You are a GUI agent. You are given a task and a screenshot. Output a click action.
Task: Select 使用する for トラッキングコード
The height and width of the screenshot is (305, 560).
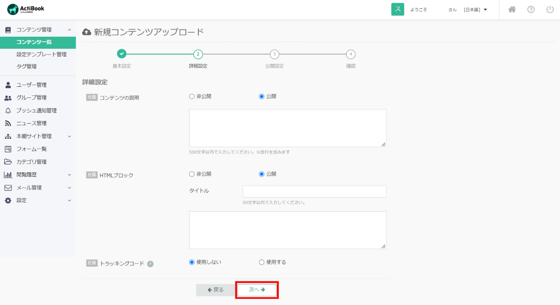coord(262,262)
